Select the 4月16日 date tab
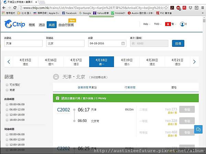Screen dimensions: 206x154 (51, 62)
